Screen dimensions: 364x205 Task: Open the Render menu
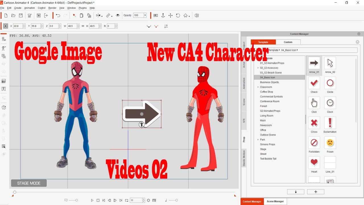pos(52,8)
